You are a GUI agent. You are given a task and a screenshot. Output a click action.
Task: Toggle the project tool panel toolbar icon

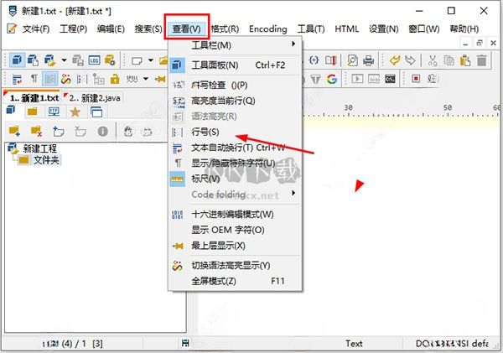coord(17,60)
